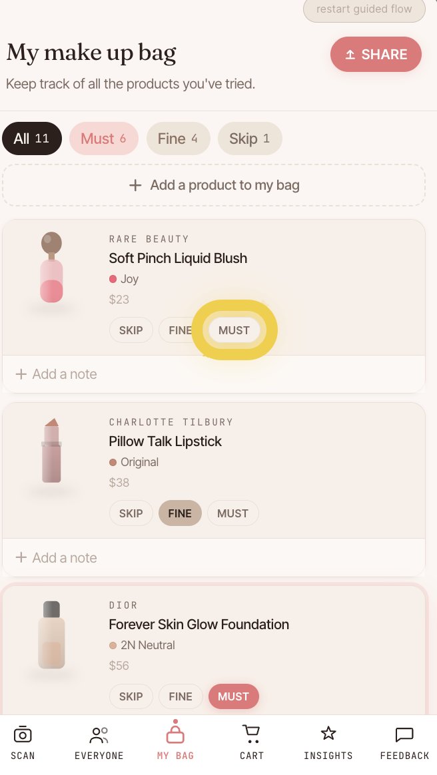
Task: Show only Skip products
Action: coord(249,138)
